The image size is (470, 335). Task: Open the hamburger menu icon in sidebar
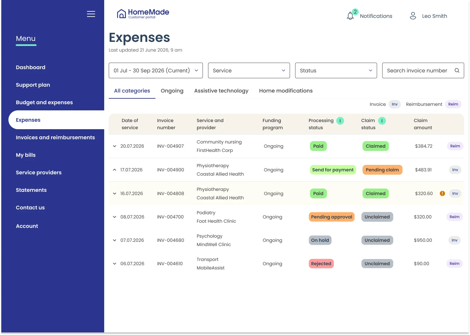(x=91, y=14)
